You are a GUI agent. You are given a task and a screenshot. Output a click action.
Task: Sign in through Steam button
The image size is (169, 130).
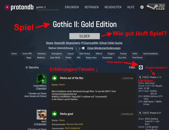[x=156, y=7]
